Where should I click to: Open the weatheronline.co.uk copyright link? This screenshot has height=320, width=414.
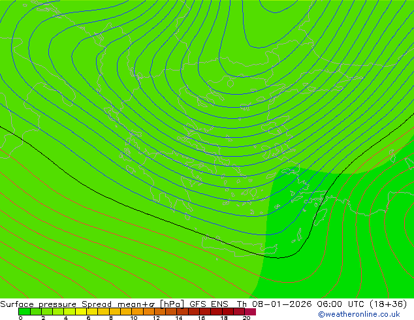(359, 314)
